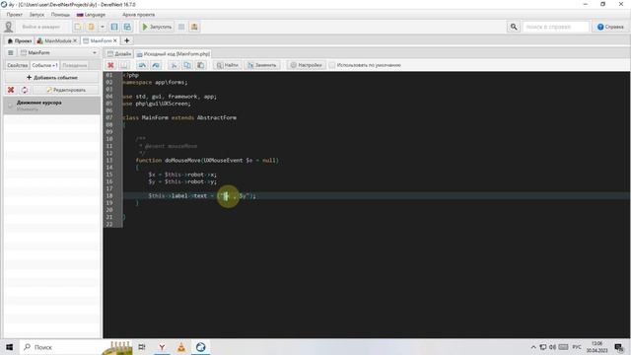Image resolution: width=631 pixels, height=355 pixels.
Task: Add a new tab with plus button
Action: pyautogui.click(x=127, y=40)
